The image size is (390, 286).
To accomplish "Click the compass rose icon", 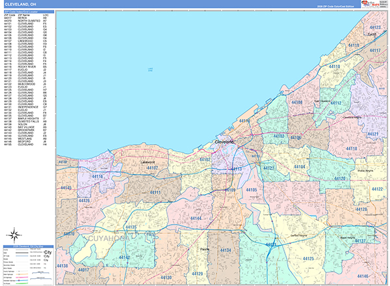I will point(13,234).
